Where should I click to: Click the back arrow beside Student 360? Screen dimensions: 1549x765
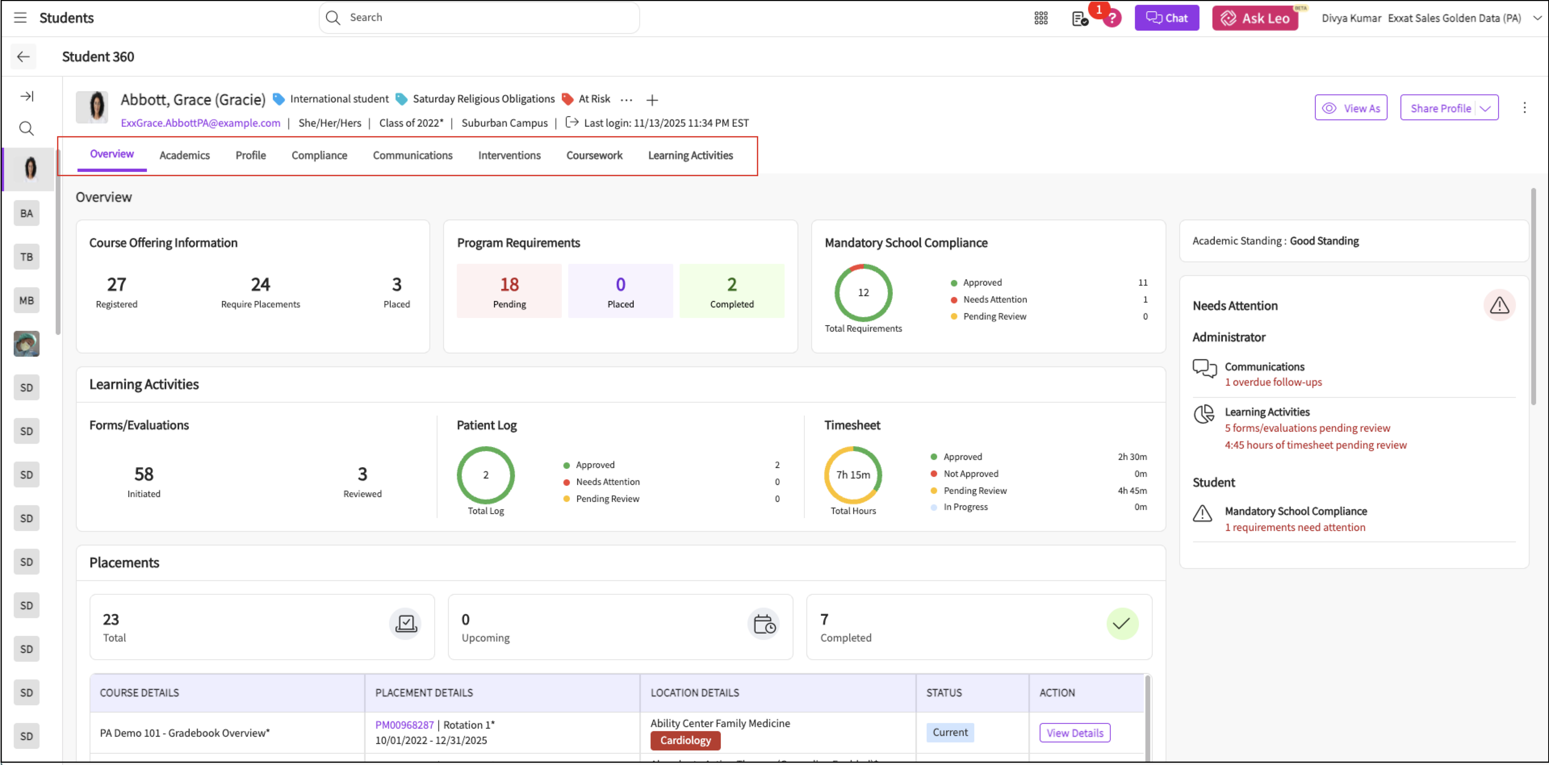pos(23,56)
